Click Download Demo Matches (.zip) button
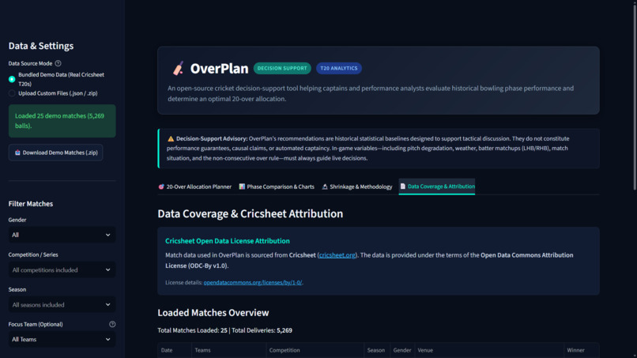The width and height of the screenshot is (637, 358). pyautogui.click(x=55, y=153)
